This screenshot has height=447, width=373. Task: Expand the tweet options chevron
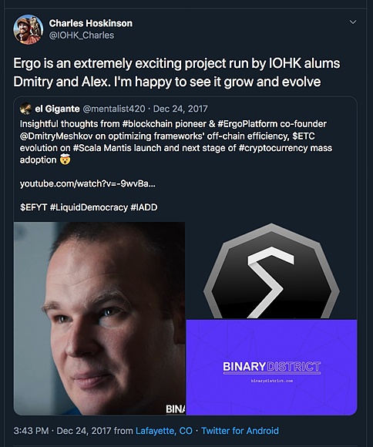pos(353,22)
